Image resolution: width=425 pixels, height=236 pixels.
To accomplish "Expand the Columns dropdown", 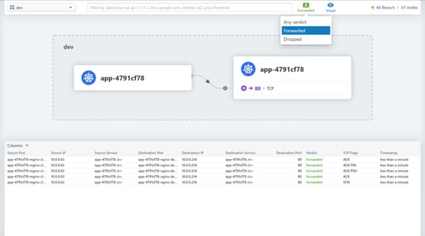I will (x=18, y=146).
